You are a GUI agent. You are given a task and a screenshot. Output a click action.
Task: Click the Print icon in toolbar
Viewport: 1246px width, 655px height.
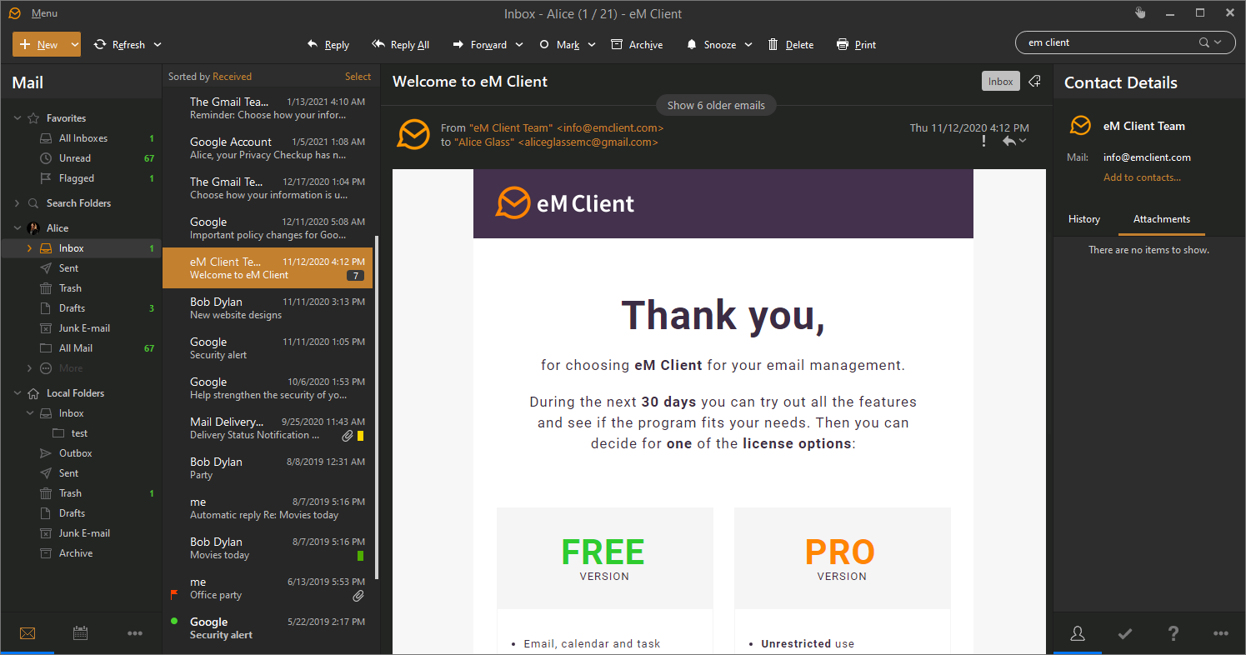843,45
